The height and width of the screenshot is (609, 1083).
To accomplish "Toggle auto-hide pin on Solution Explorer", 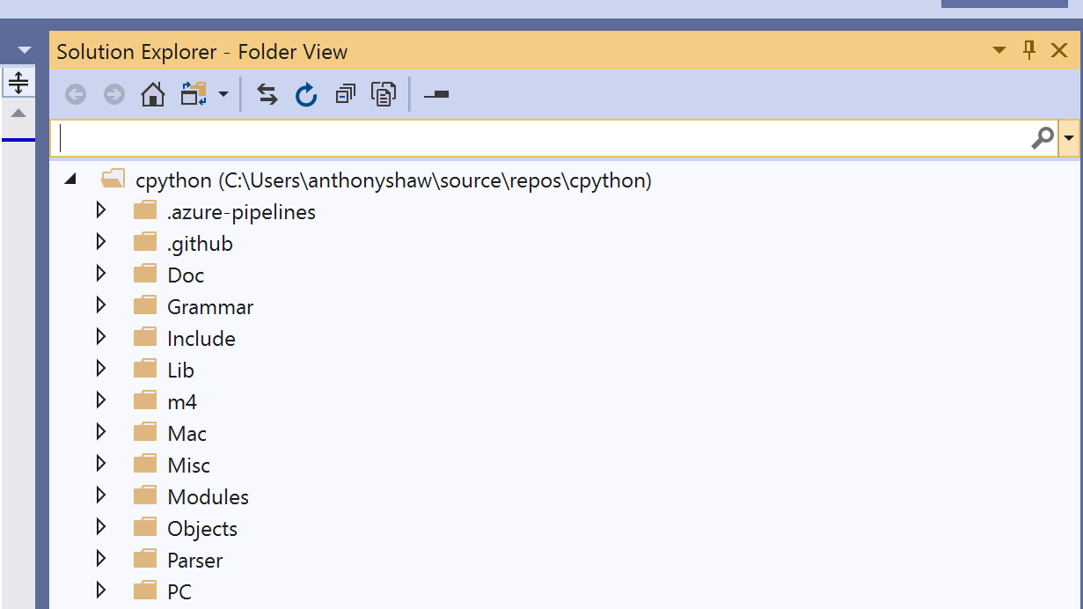I will click(1028, 51).
